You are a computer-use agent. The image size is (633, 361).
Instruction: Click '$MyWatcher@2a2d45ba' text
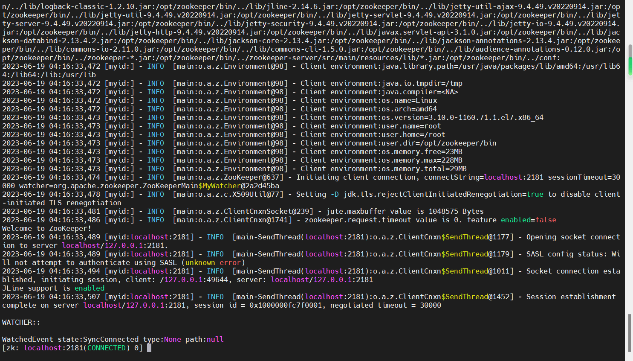[x=239, y=186]
